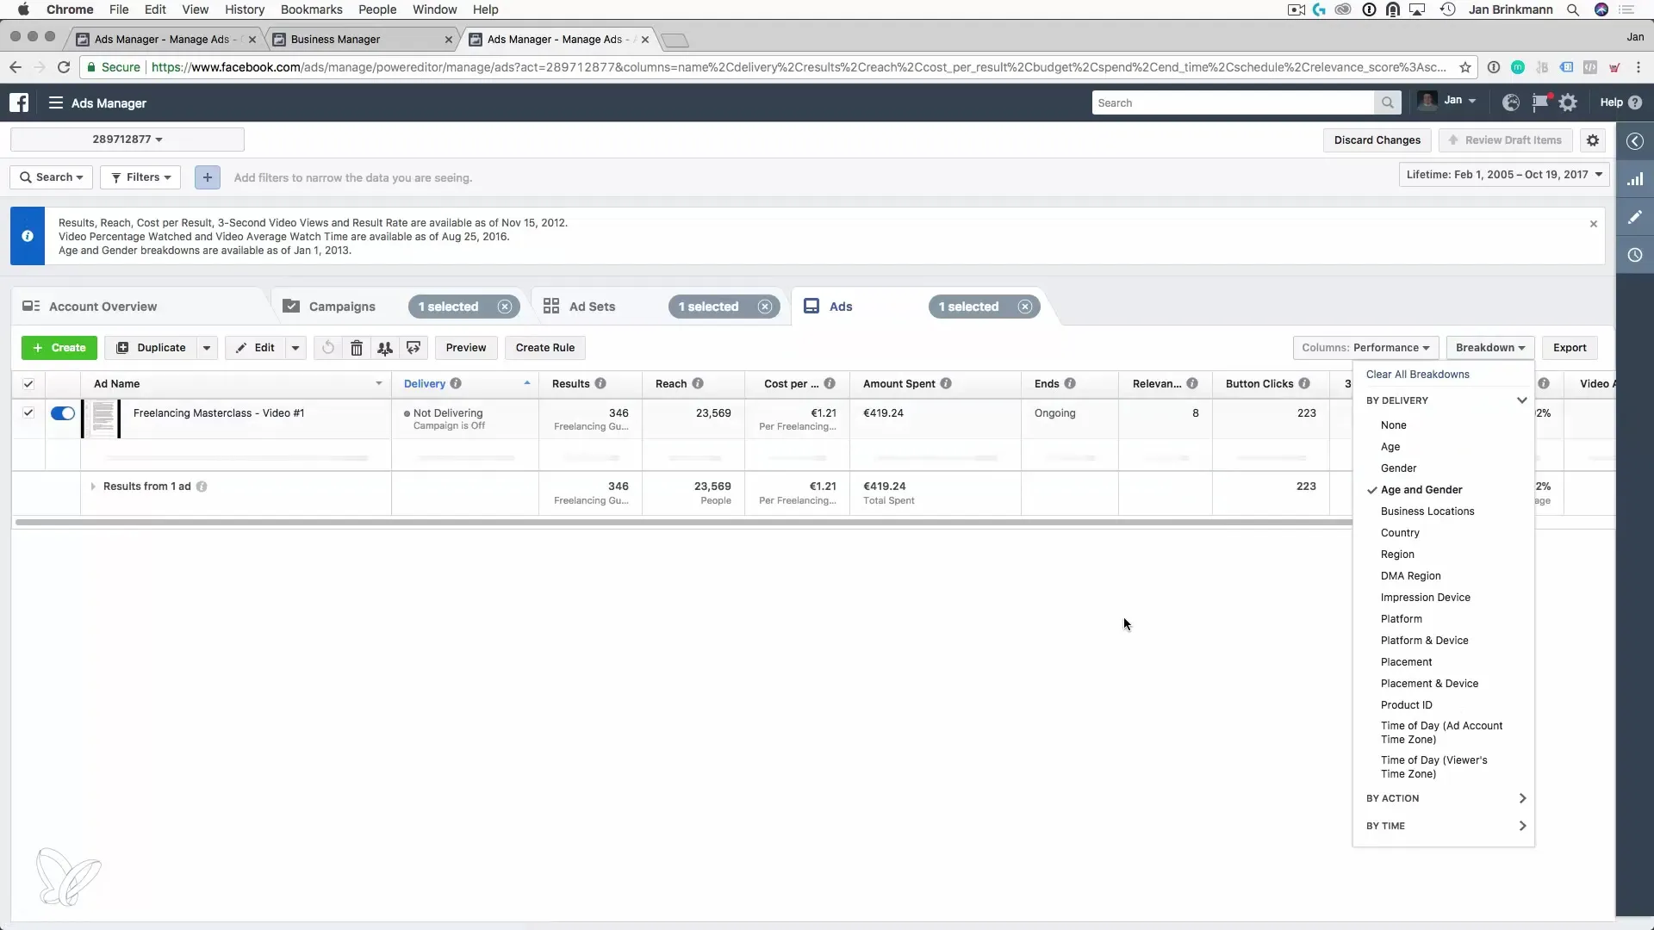1654x930 pixels.
Task: Open the Ads Manager hamburger menu
Action: [x=56, y=102]
